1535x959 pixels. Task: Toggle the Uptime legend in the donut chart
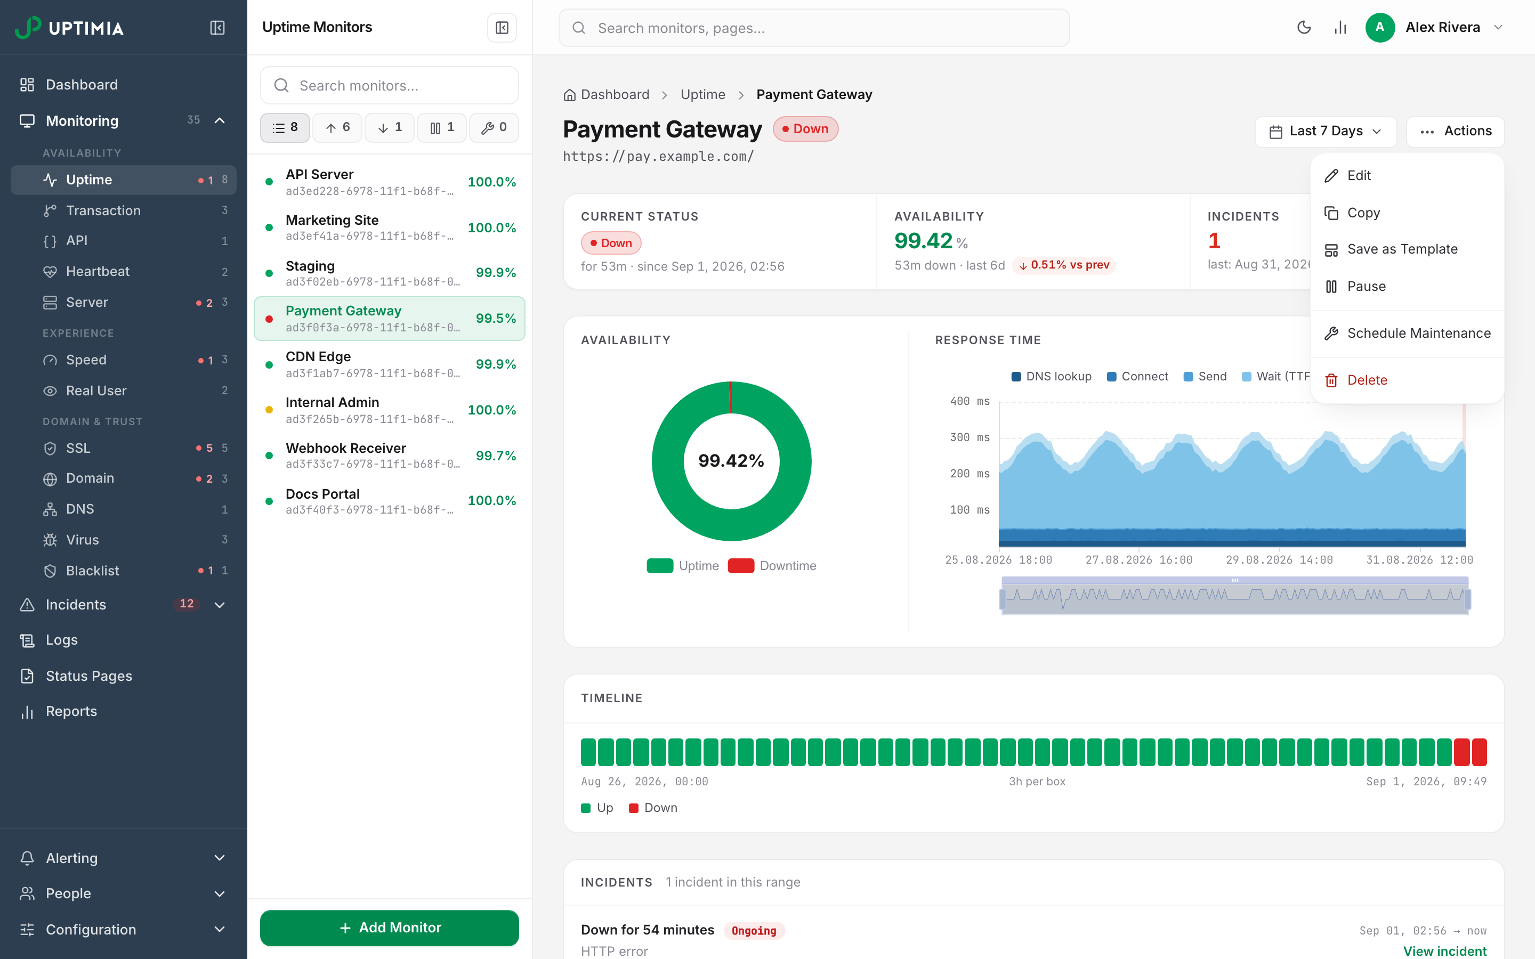click(x=683, y=566)
